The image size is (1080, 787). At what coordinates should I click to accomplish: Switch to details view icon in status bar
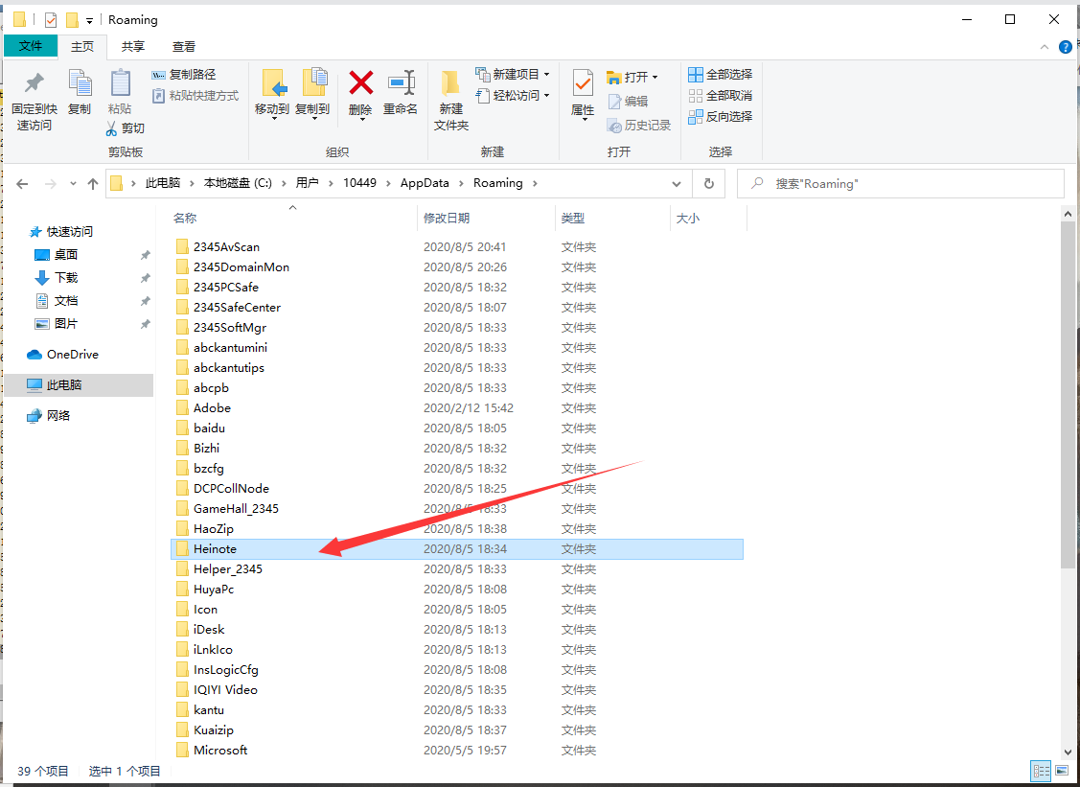[x=1041, y=771]
